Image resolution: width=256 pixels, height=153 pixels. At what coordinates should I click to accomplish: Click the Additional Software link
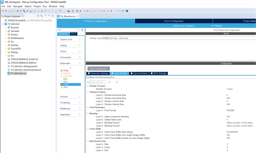pos(183,26)
